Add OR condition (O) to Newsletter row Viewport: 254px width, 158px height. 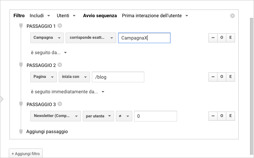(222, 116)
